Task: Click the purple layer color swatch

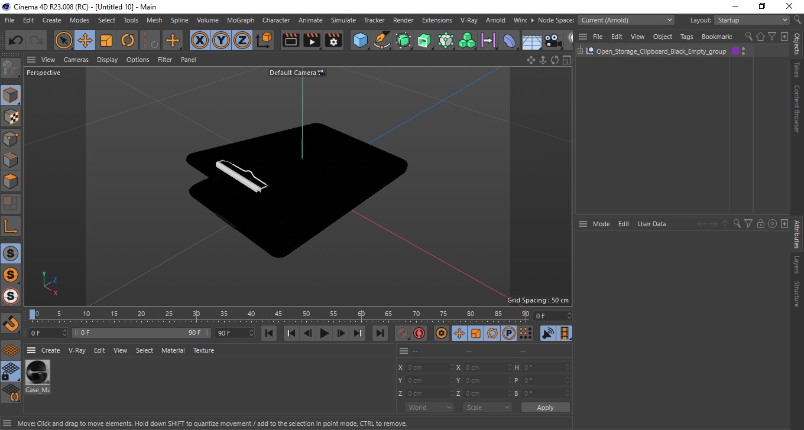Action: pos(735,51)
